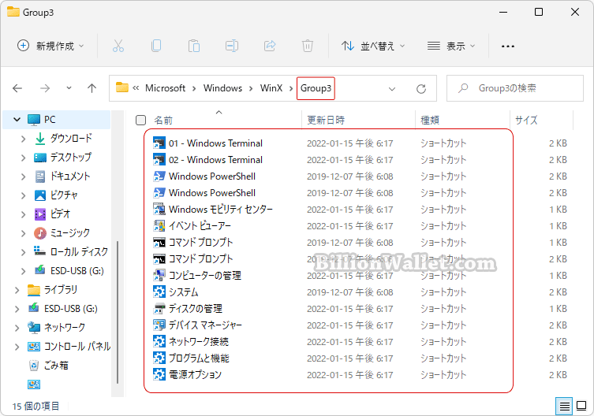594x416 pixels.
Task: Sort by the 更新日時 column header
Action: pos(326,121)
